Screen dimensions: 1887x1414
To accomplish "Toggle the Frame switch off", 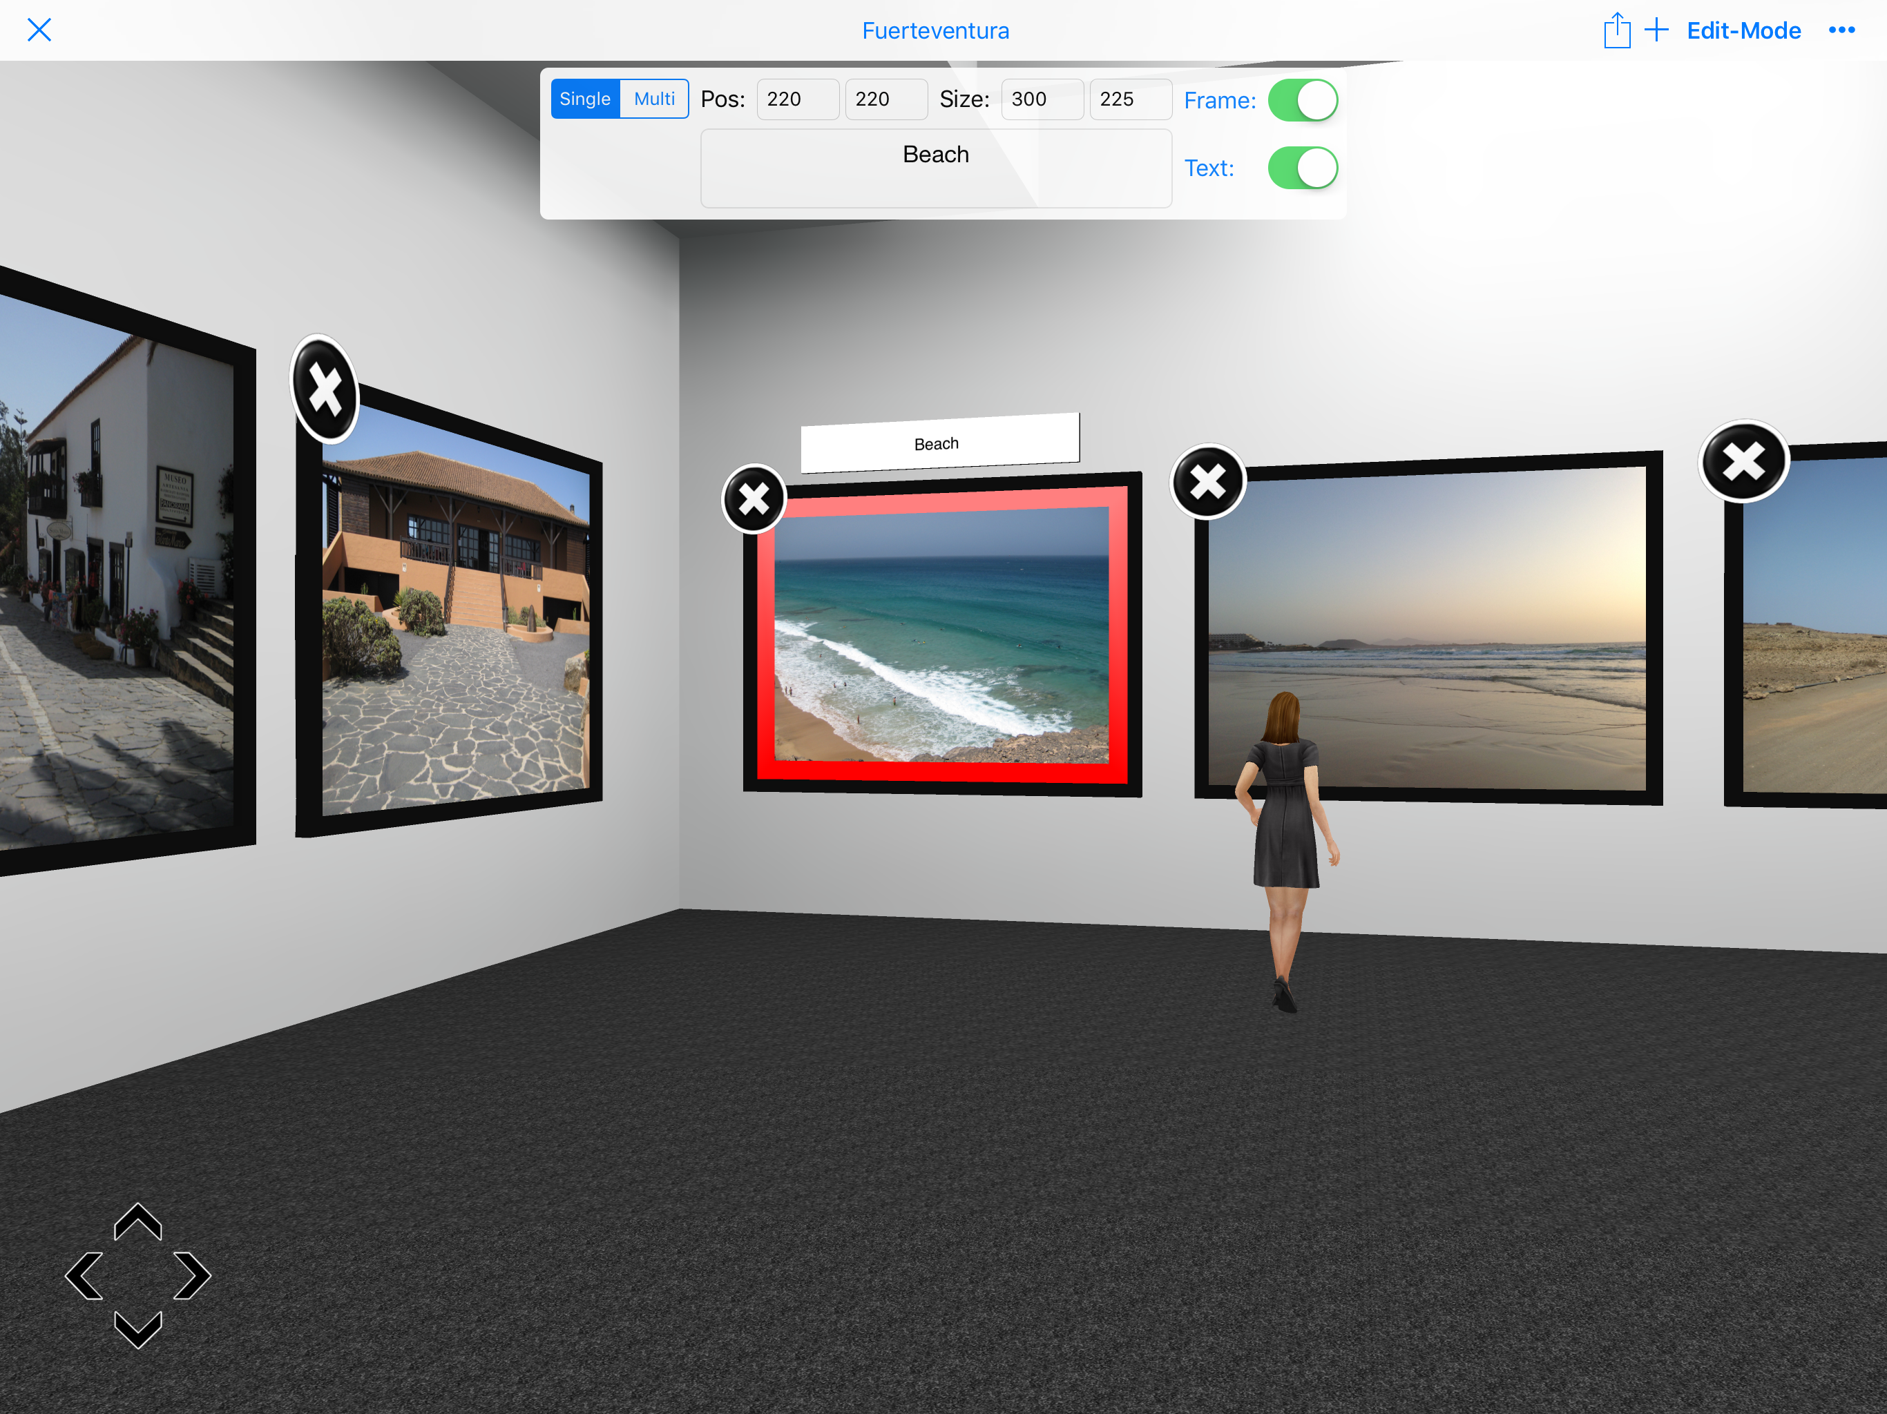I will [1302, 101].
